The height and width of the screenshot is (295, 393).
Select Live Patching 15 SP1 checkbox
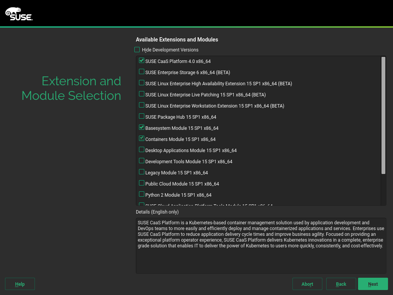coord(142,94)
